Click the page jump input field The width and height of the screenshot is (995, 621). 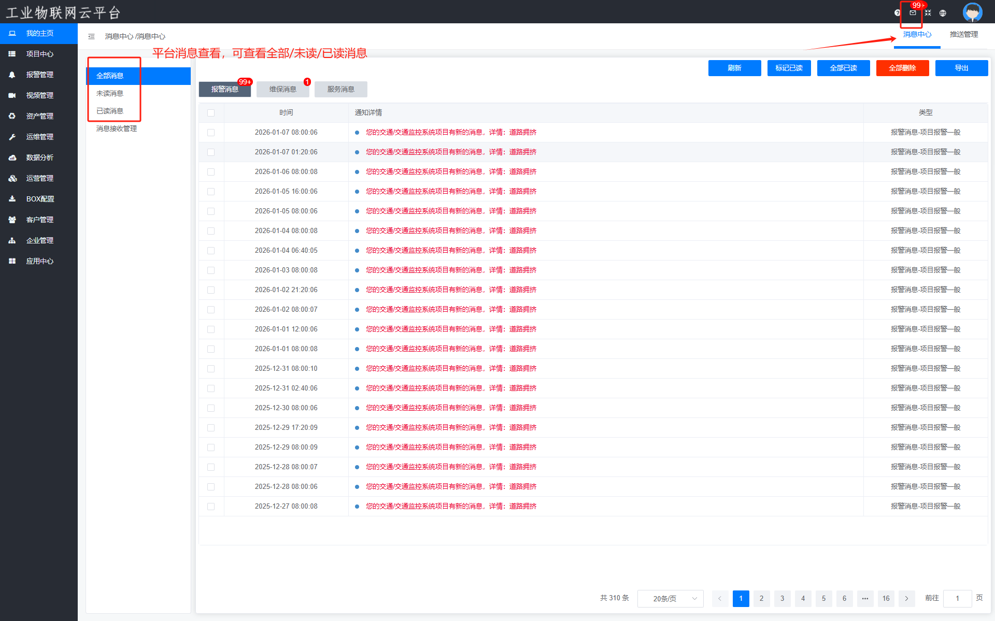[957, 598]
